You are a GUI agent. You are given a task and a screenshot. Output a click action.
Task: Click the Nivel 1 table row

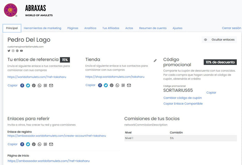[x=180, y=138]
